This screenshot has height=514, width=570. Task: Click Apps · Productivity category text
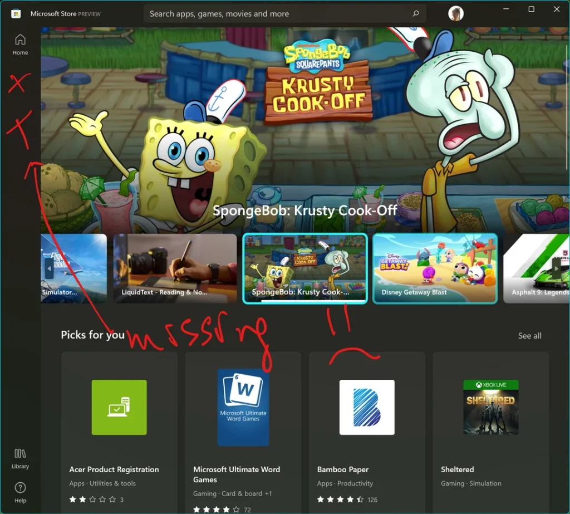pyautogui.click(x=345, y=483)
